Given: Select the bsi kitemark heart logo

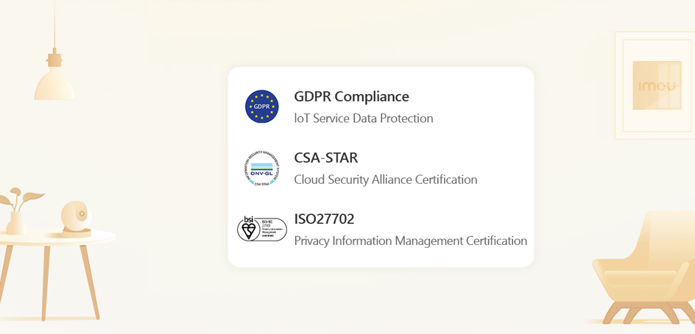Looking at the screenshot, I should (249, 230).
